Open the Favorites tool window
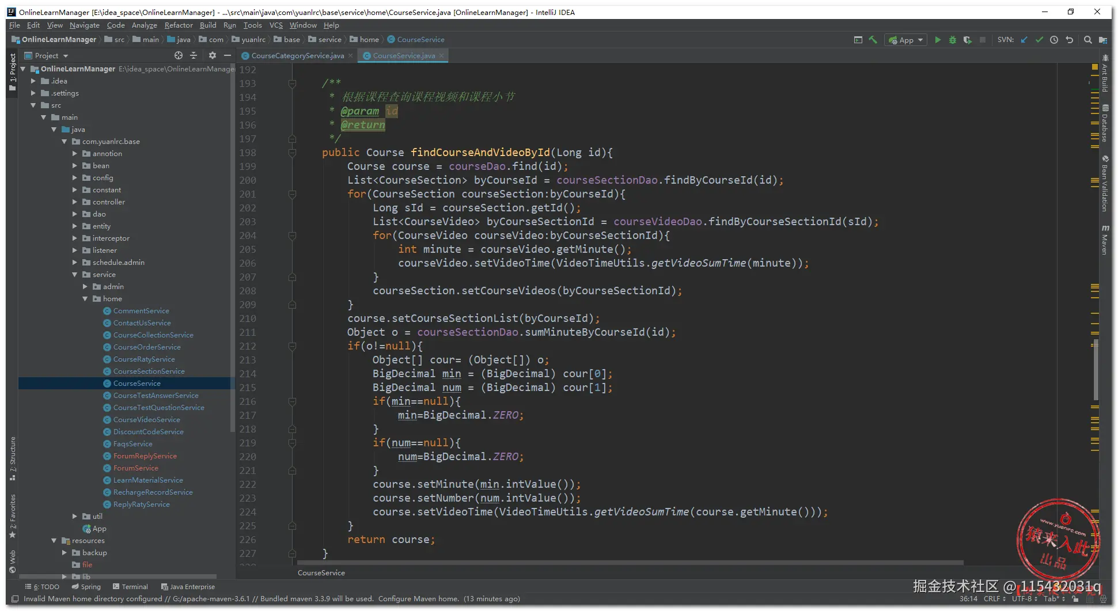 [13, 516]
